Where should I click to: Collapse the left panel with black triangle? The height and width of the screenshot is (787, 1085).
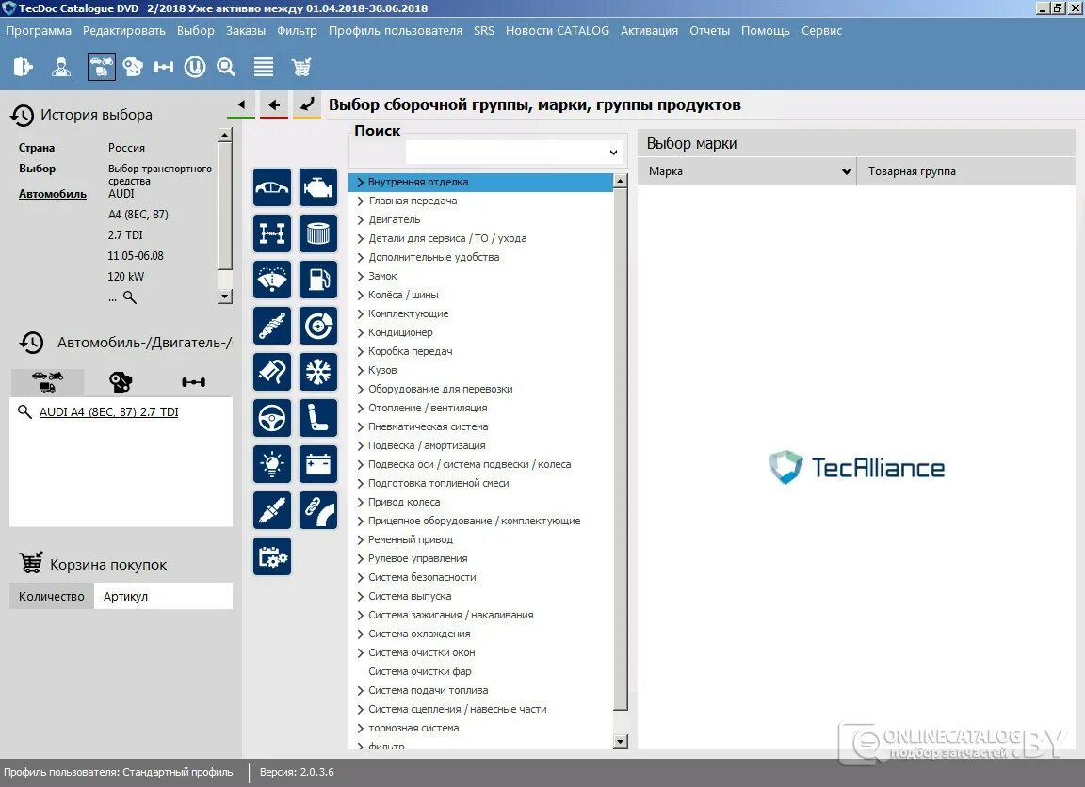pos(241,105)
